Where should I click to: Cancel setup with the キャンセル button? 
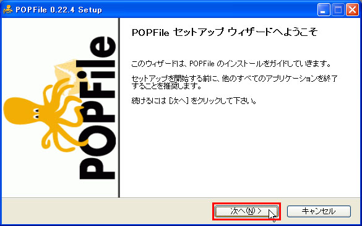319,211
